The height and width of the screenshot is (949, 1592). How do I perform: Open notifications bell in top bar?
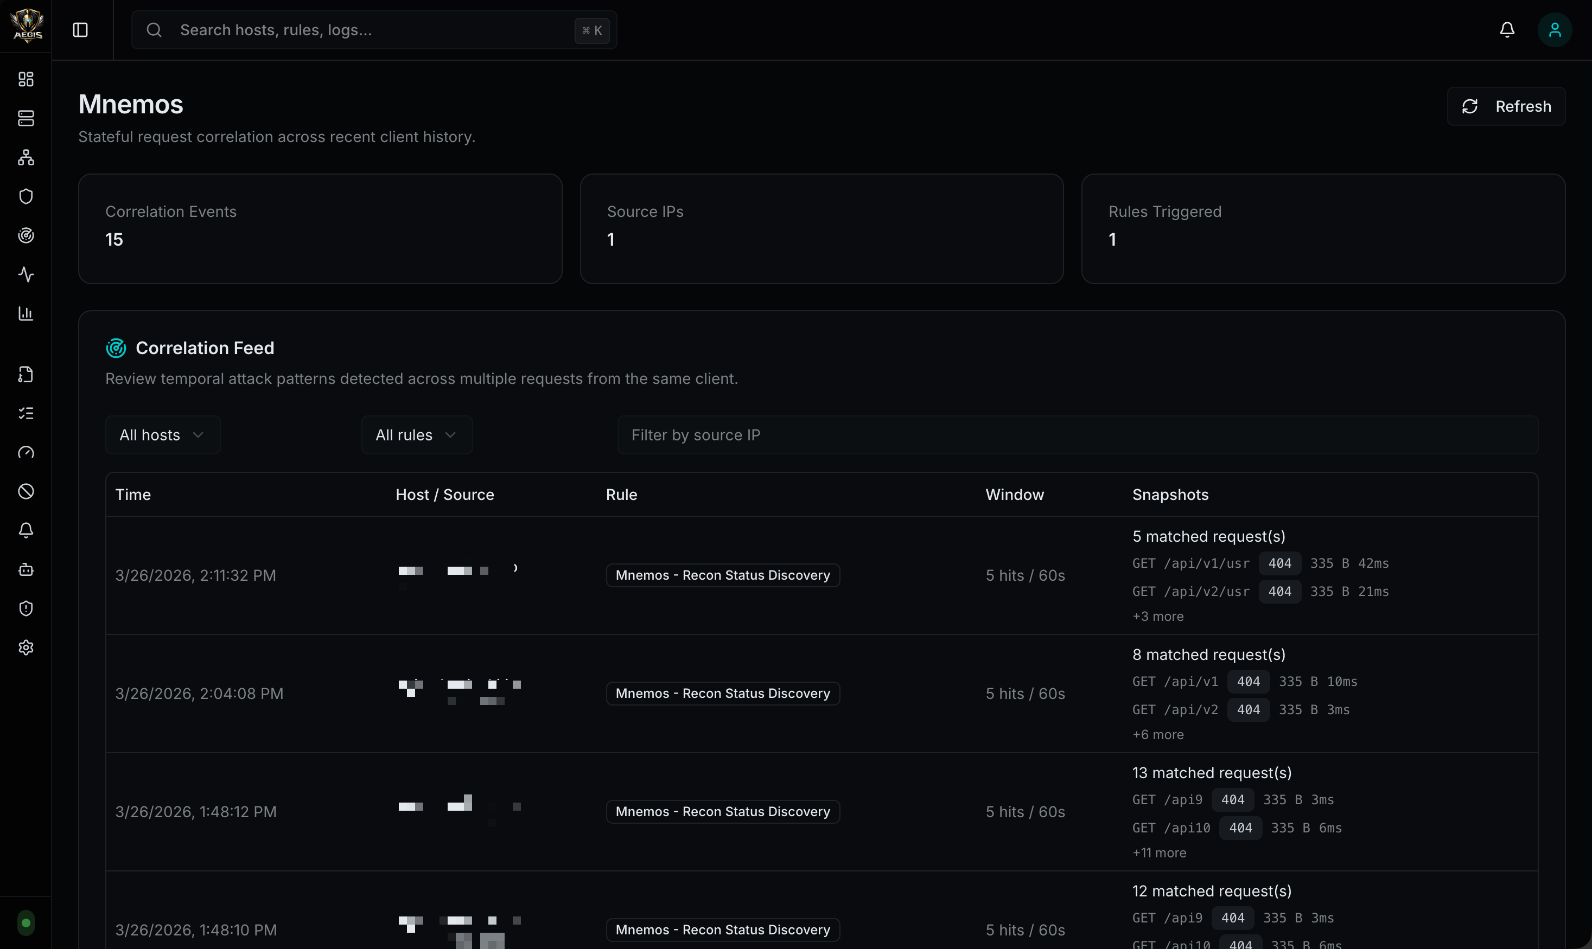tap(1507, 30)
